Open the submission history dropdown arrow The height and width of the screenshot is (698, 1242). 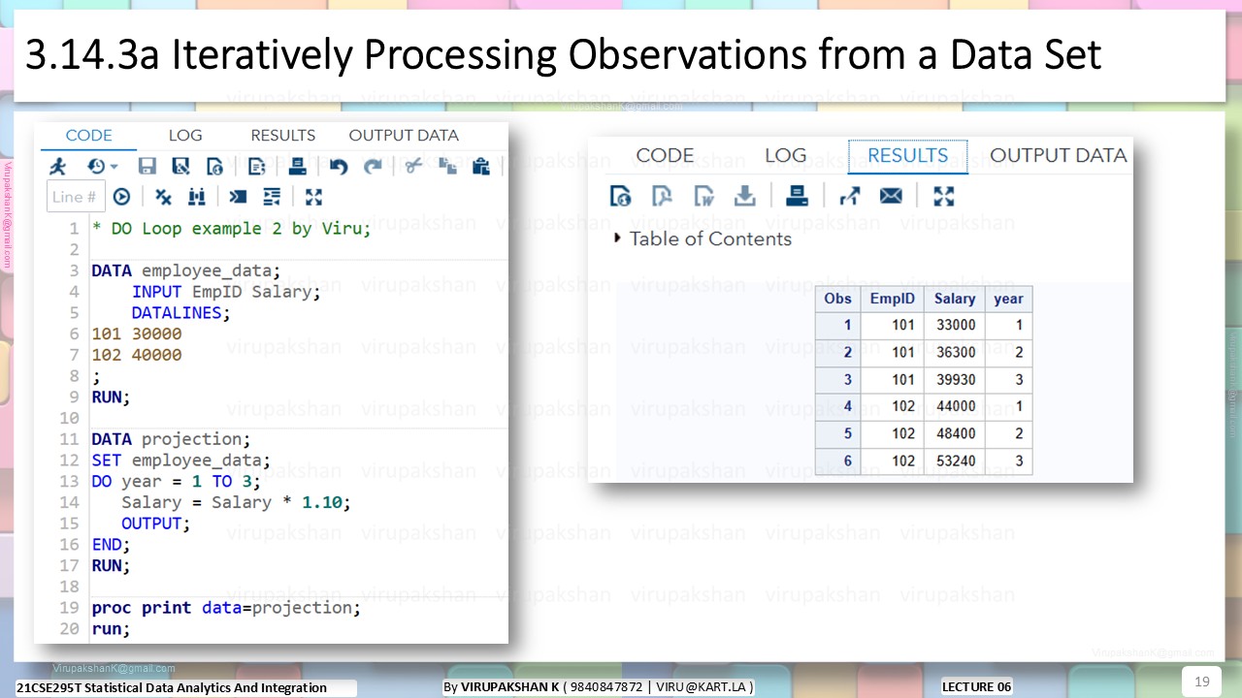coord(114,167)
